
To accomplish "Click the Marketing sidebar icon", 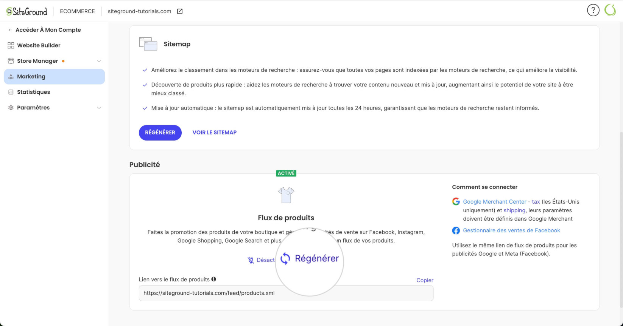I will tap(11, 77).
